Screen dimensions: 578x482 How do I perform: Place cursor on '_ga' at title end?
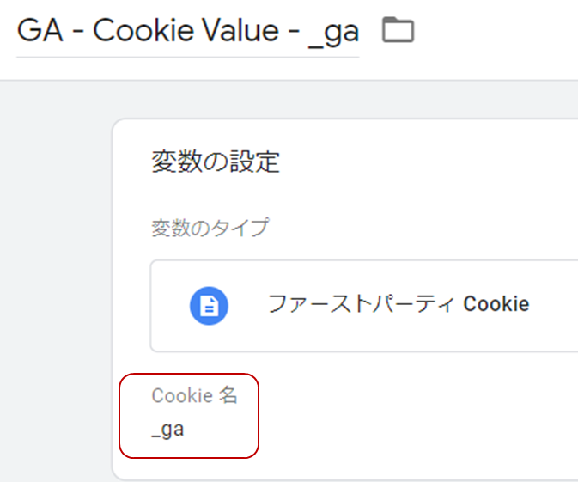click(x=333, y=32)
